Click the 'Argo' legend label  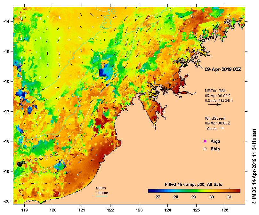coord(215,141)
